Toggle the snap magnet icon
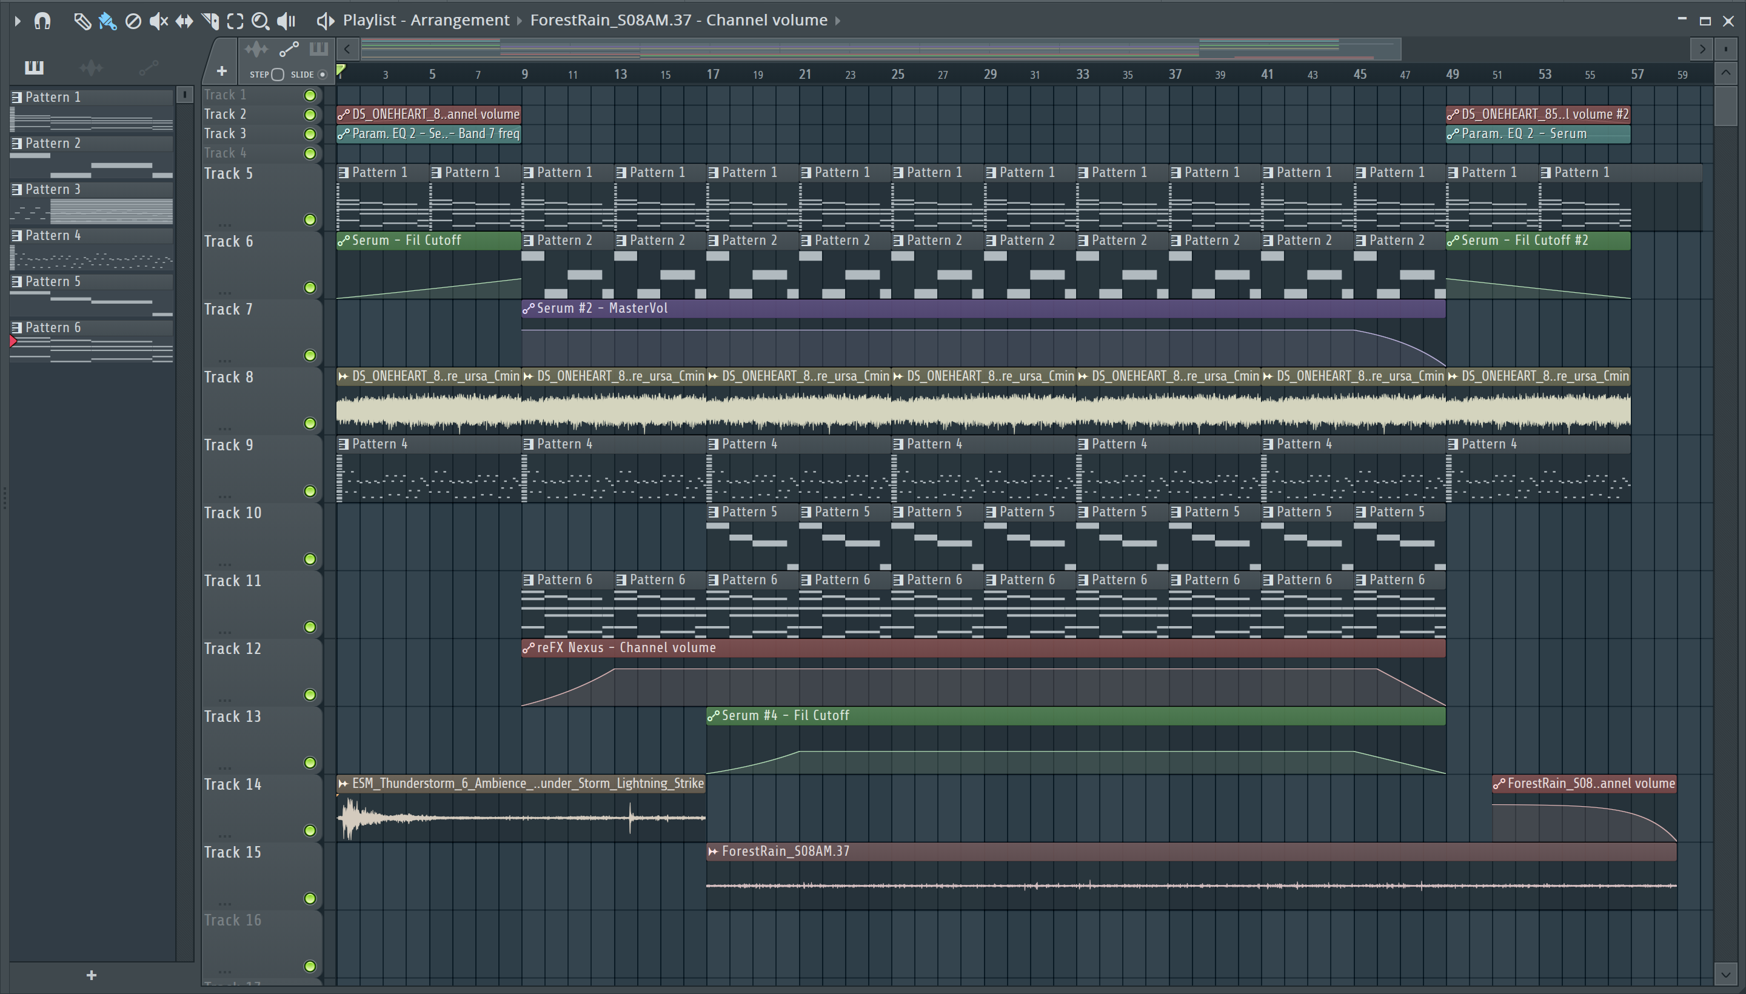This screenshot has width=1746, height=994. [x=42, y=21]
